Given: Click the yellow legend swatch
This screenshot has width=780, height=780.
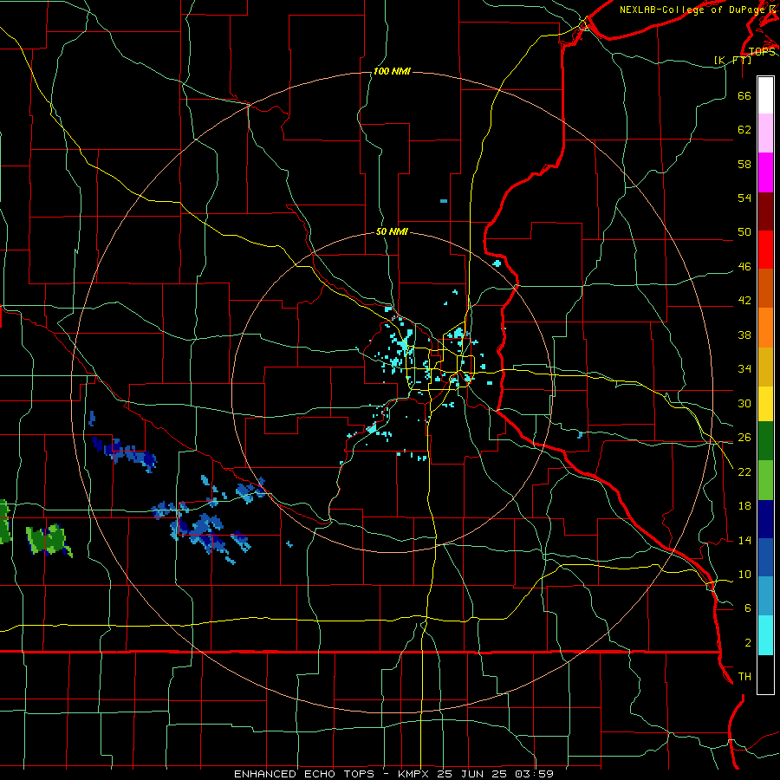Looking at the screenshot, I should pos(765,403).
